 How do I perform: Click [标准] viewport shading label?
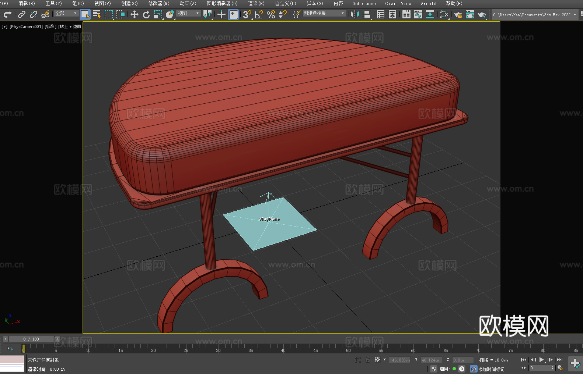tap(50, 26)
